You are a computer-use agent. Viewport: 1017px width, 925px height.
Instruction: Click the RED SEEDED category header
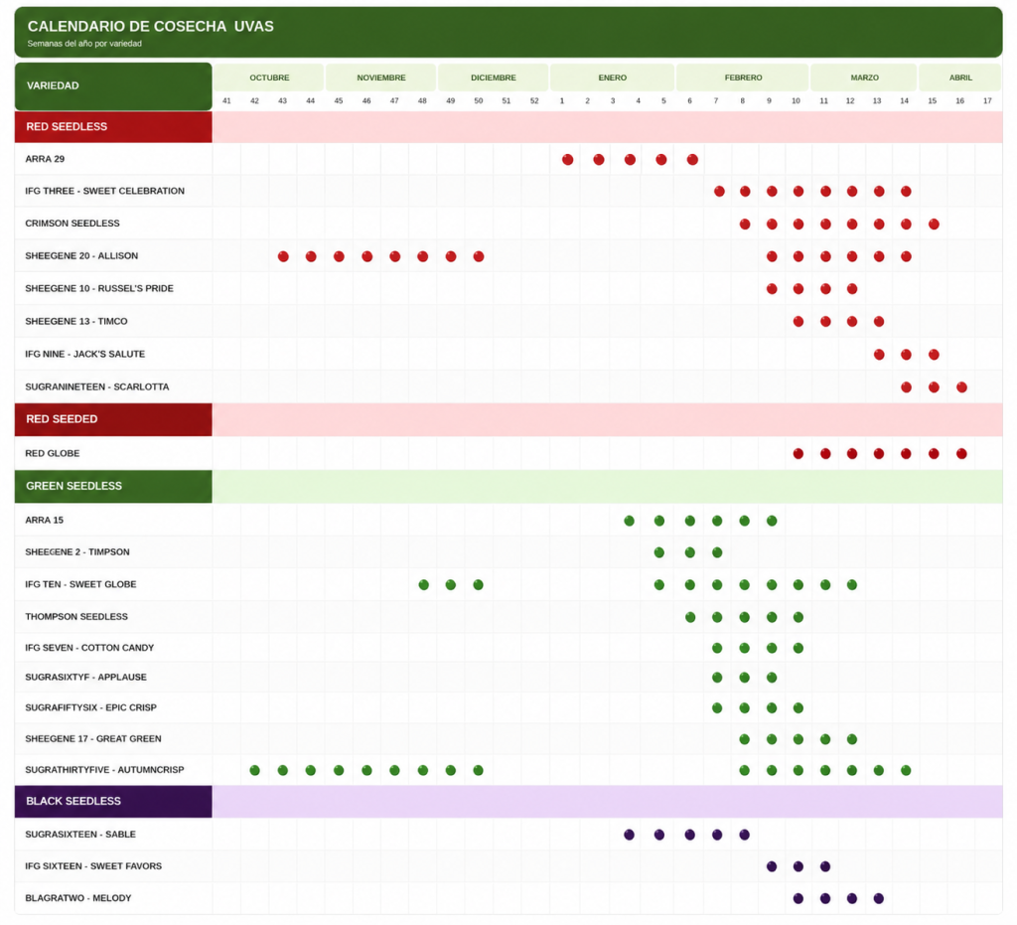coord(113,419)
